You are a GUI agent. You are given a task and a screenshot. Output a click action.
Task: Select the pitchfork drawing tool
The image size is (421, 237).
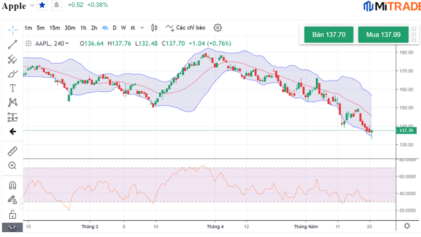(x=12, y=59)
